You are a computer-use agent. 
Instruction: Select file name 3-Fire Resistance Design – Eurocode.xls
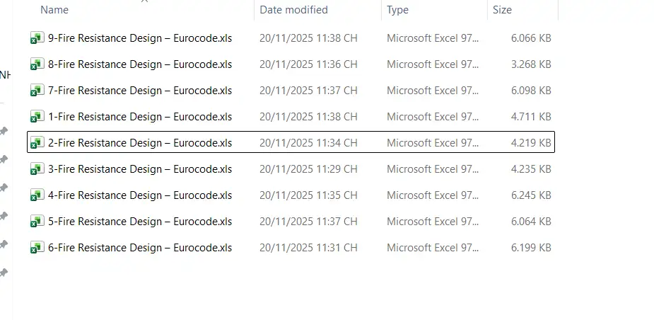[x=140, y=169]
